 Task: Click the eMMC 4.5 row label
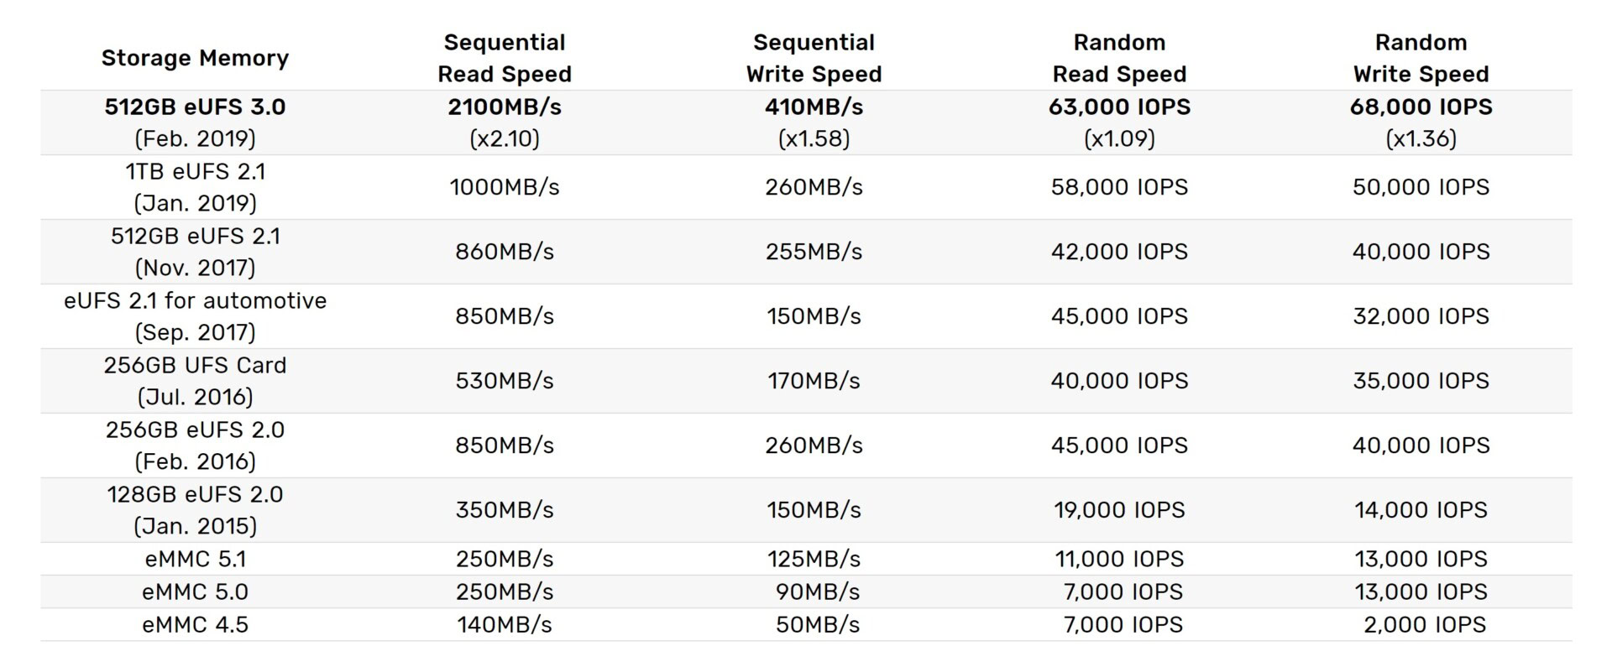pos(195,625)
